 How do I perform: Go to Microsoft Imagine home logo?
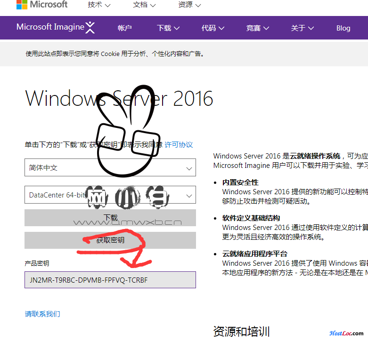point(56,27)
